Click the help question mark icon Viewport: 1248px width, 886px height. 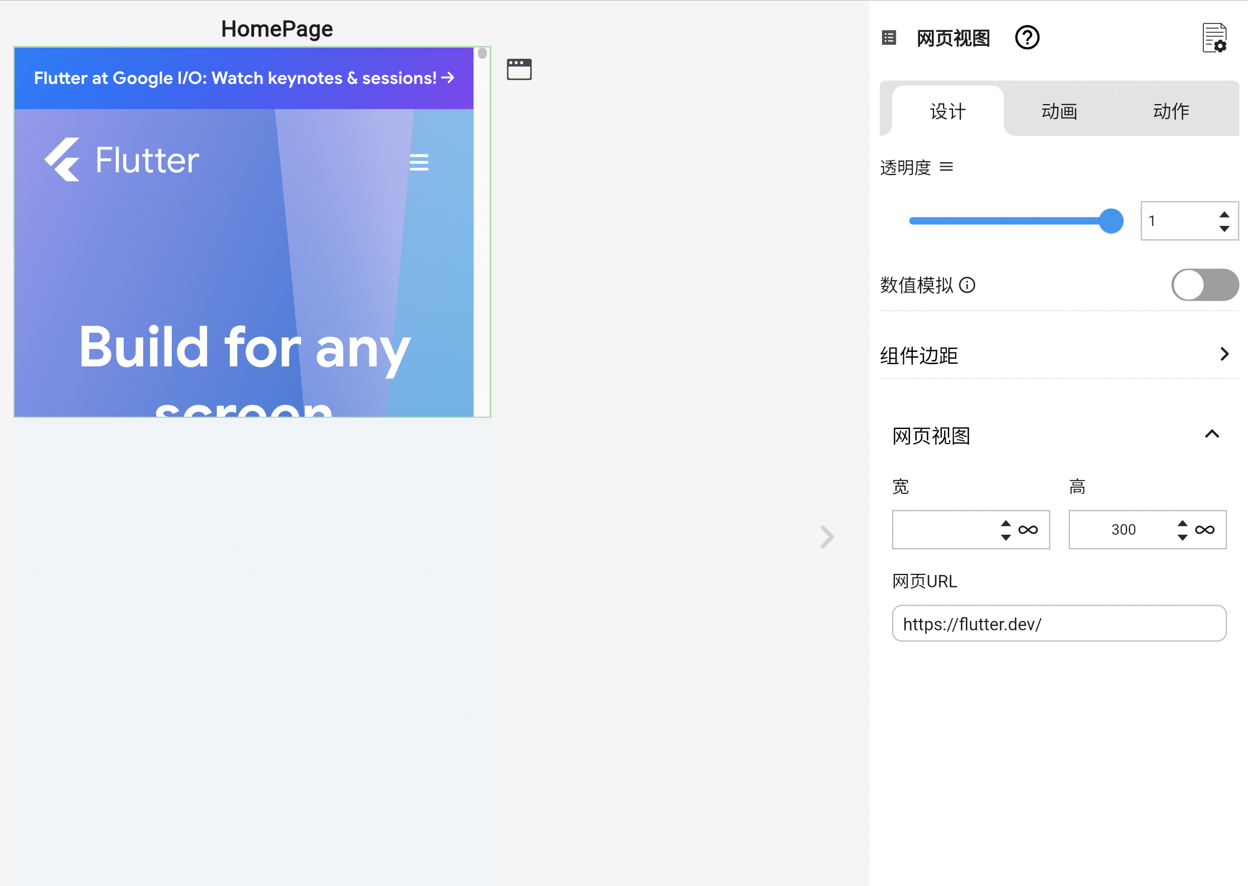coord(1027,38)
